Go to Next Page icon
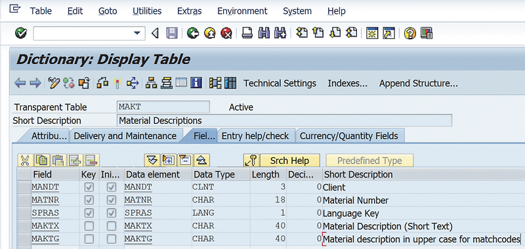Screen dimensions: 525x249 (335, 33)
